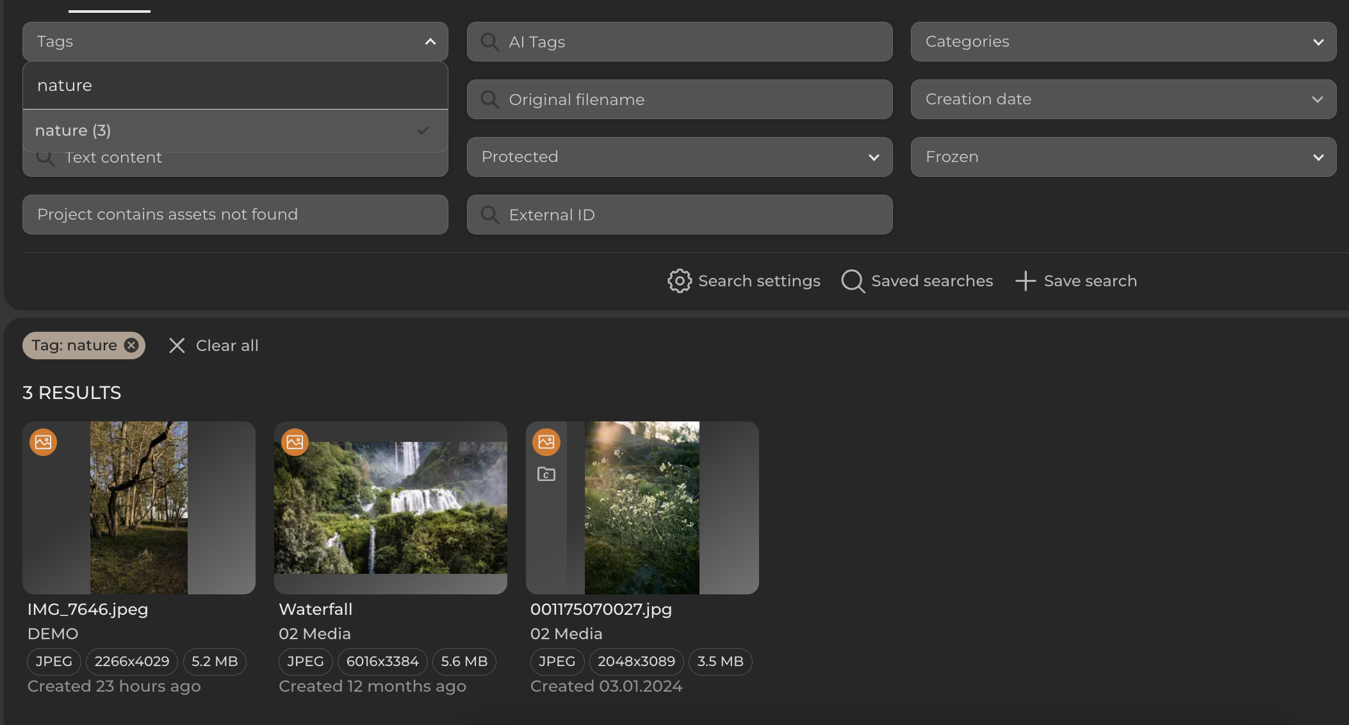Click the Search settings gear icon

point(680,281)
